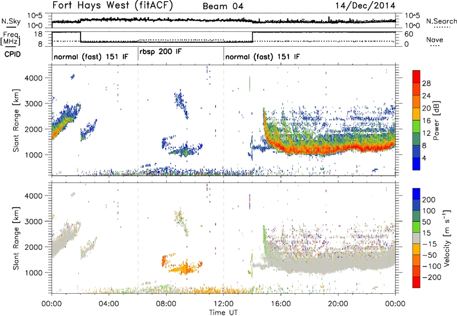
Task: Select the "Beam 04" label
Action: point(223,6)
